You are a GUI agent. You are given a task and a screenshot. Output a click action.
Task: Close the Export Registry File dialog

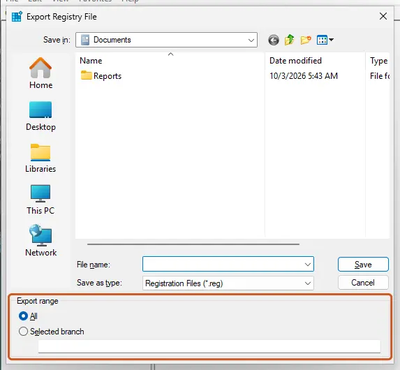point(383,16)
